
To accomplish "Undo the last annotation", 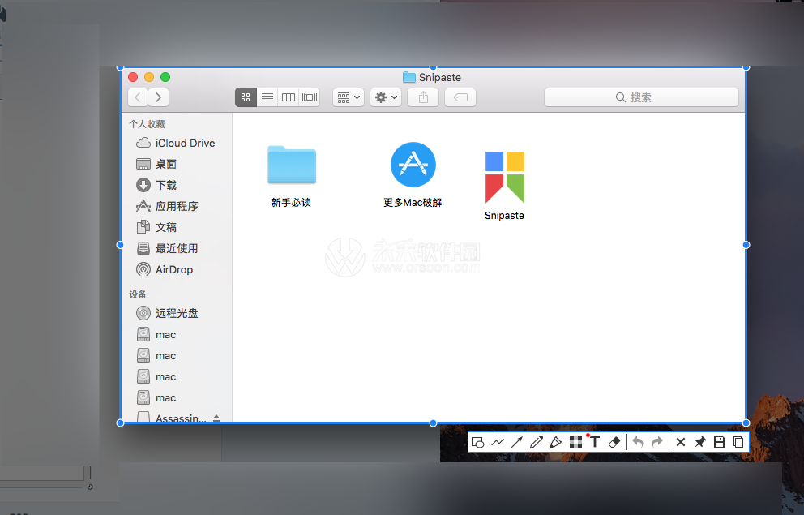I will [x=637, y=442].
